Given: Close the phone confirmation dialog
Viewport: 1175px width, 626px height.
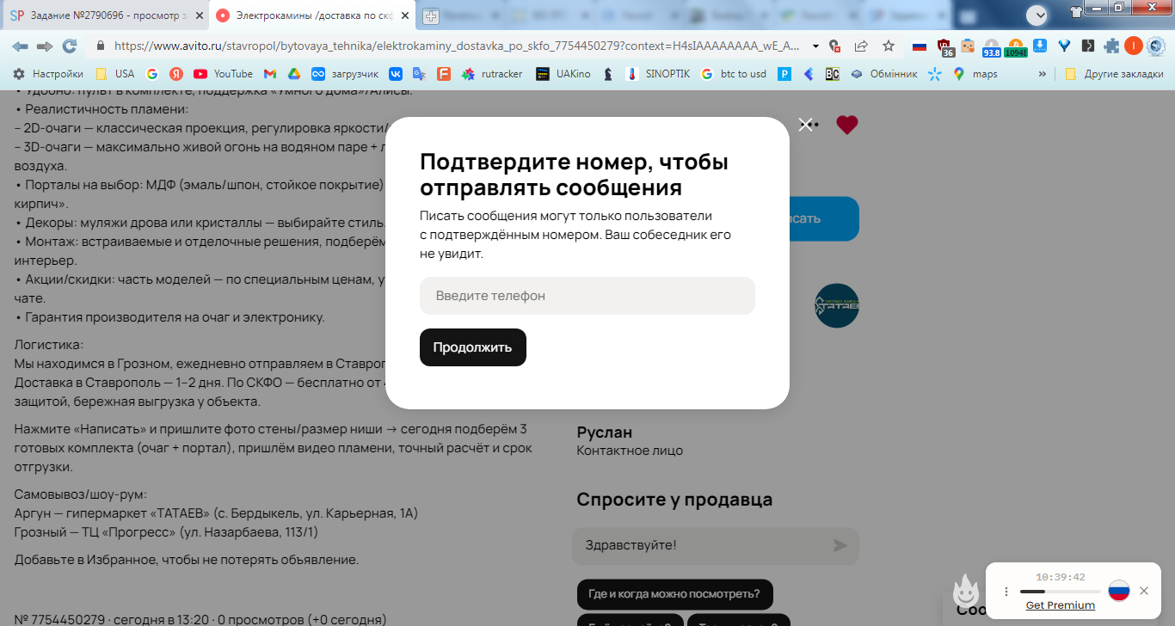Looking at the screenshot, I should (x=805, y=125).
